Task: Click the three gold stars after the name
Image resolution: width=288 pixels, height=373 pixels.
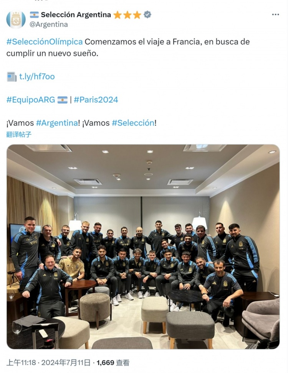Action: [127, 15]
